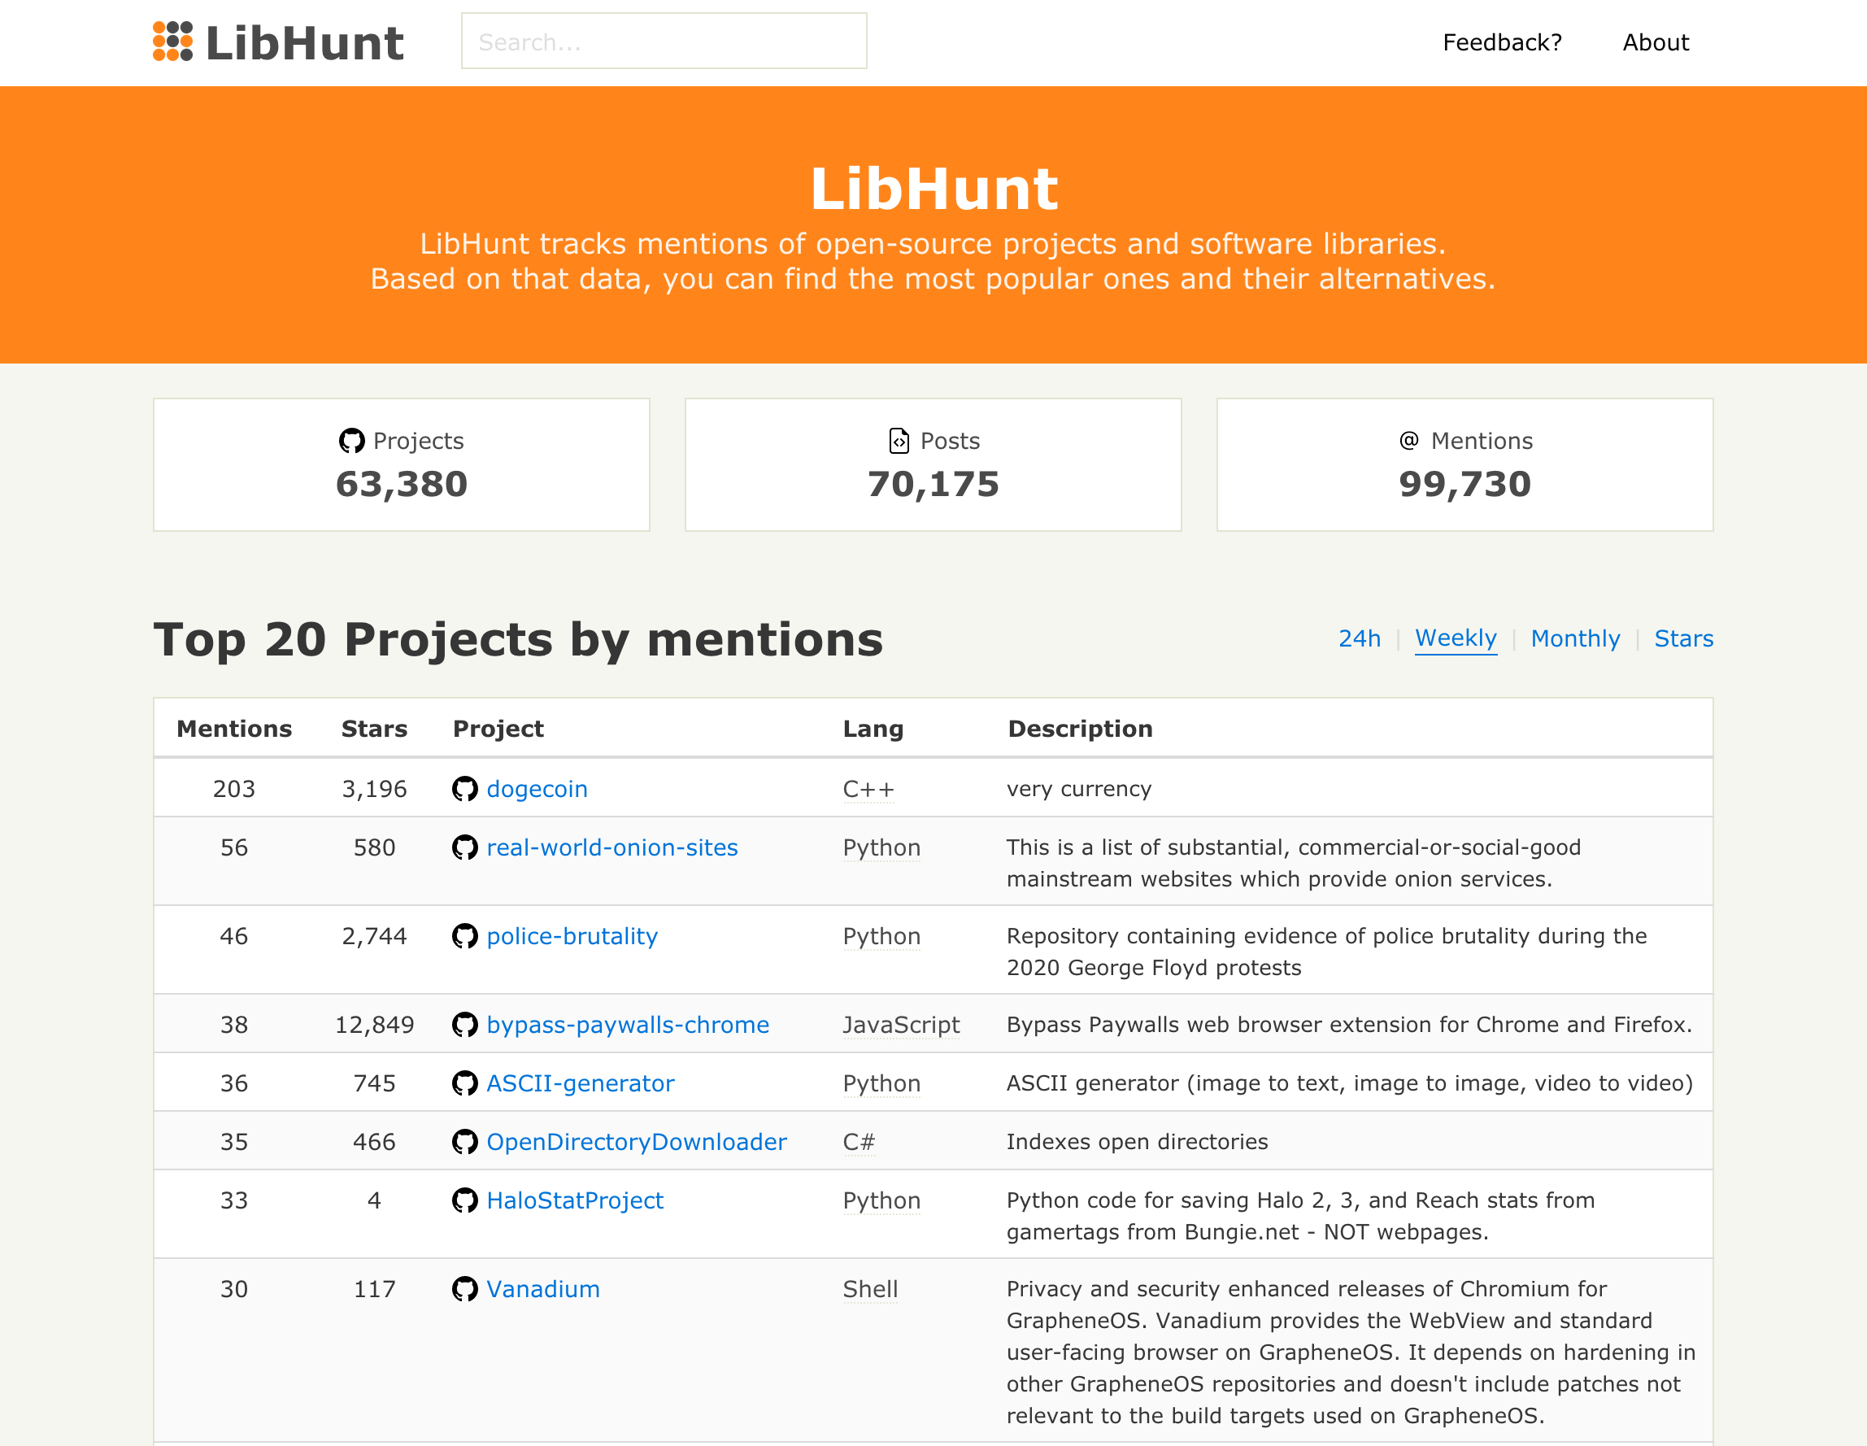Click the Project column header

[x=498, y=729]
